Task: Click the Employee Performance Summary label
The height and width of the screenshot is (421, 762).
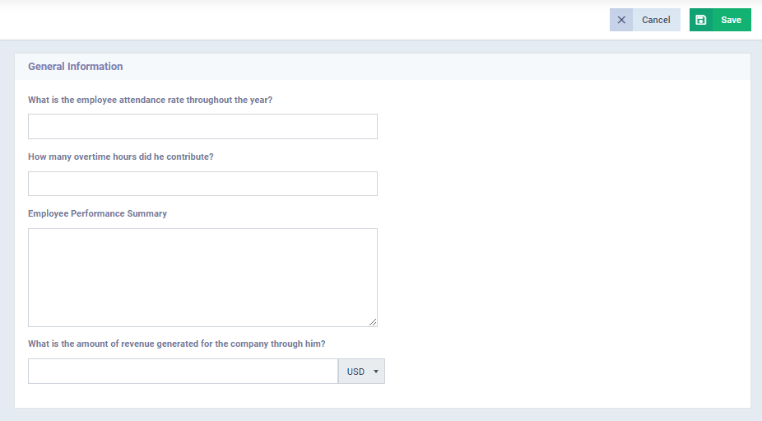Action: (97, 213)
